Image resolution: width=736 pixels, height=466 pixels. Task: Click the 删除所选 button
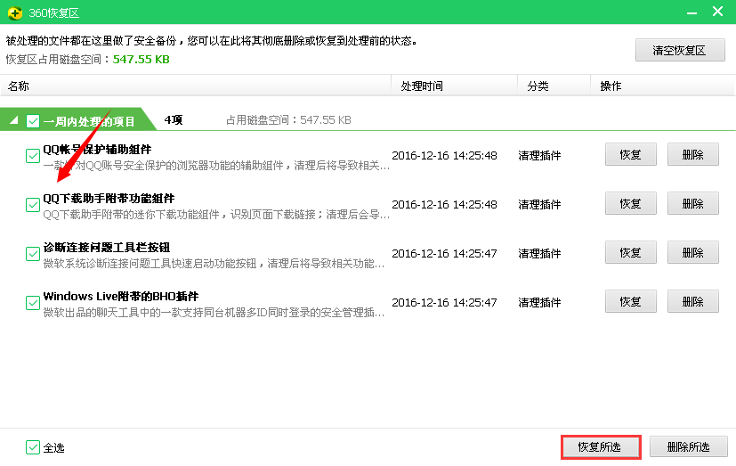point(688,446)
